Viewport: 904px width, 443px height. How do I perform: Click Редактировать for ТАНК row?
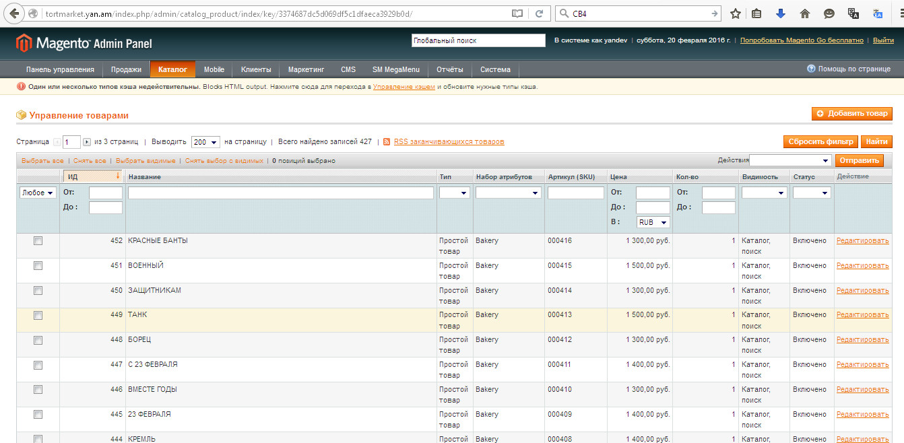coord(862,314)
